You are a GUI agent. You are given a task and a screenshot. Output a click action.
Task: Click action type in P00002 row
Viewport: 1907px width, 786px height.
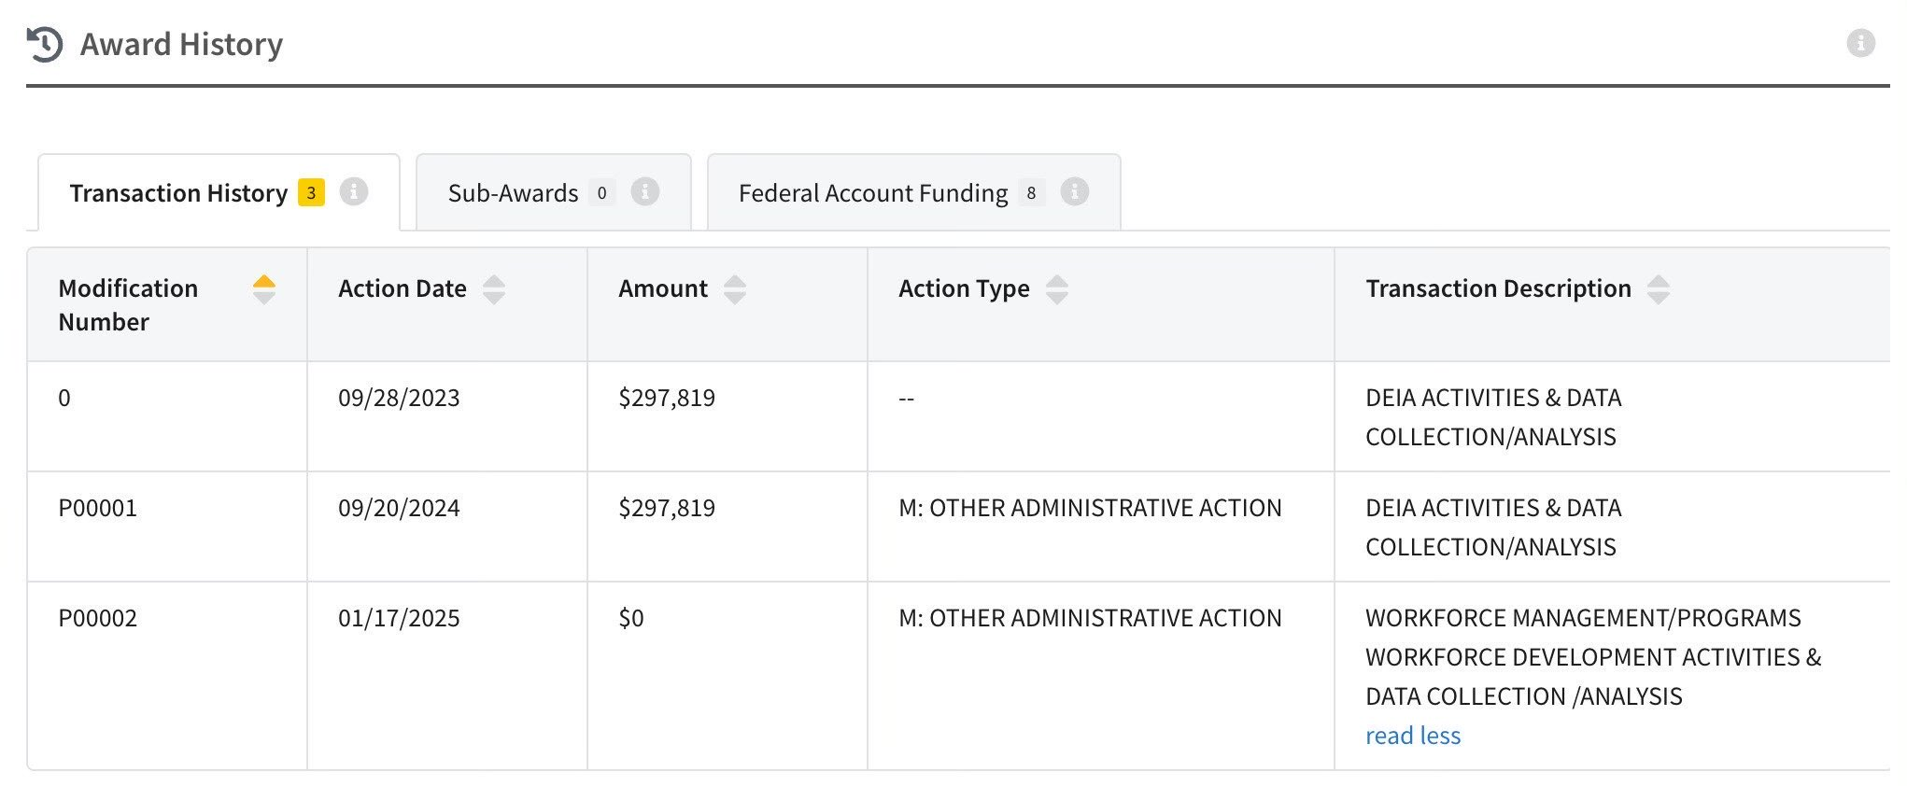click(1090, 618)
